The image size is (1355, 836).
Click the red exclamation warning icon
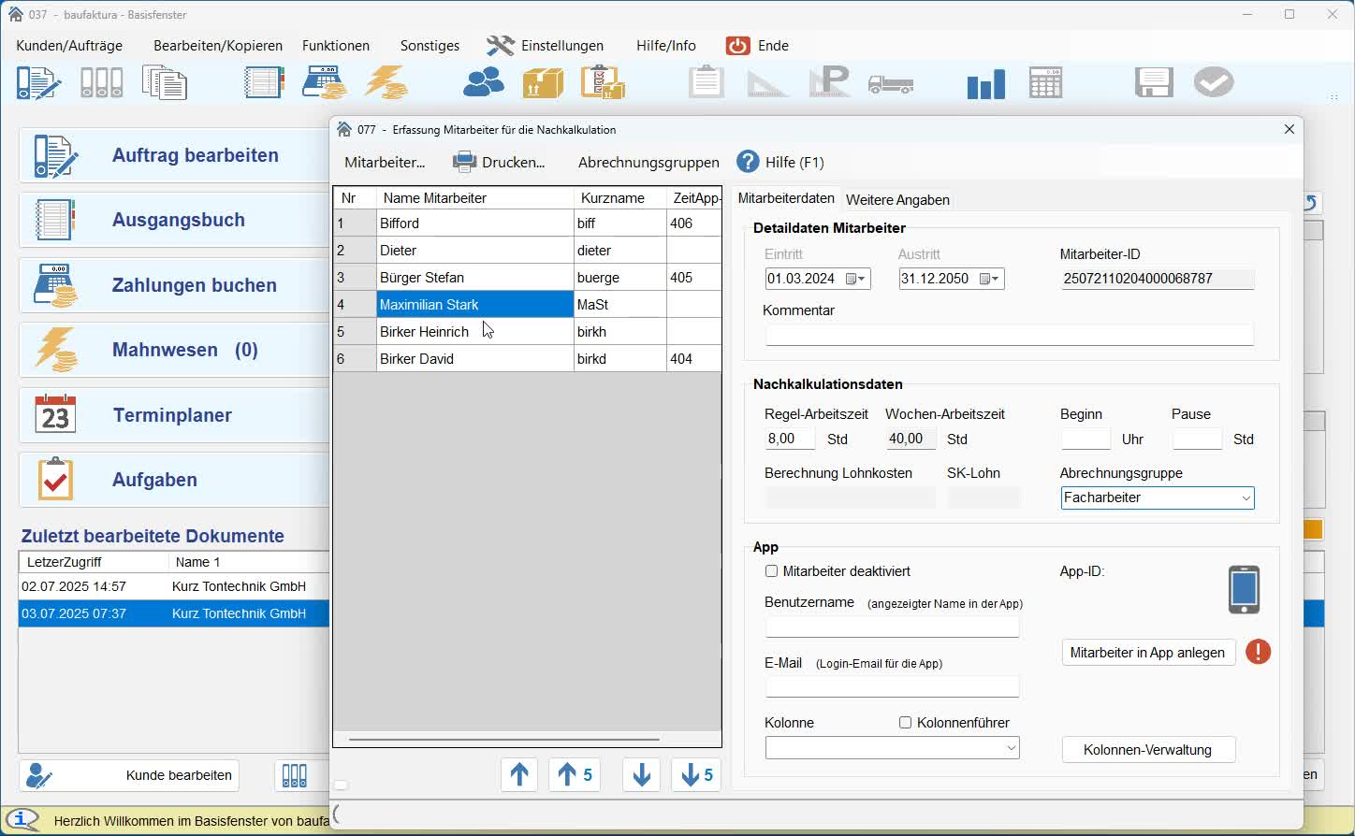point(1258,652)
